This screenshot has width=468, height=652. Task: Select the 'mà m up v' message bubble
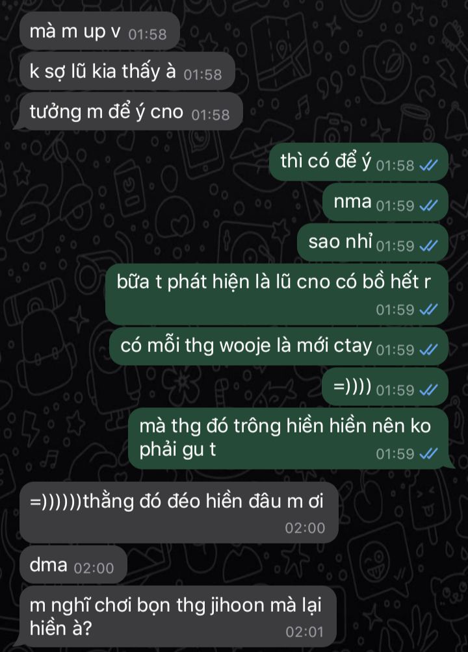click(99, 31)
